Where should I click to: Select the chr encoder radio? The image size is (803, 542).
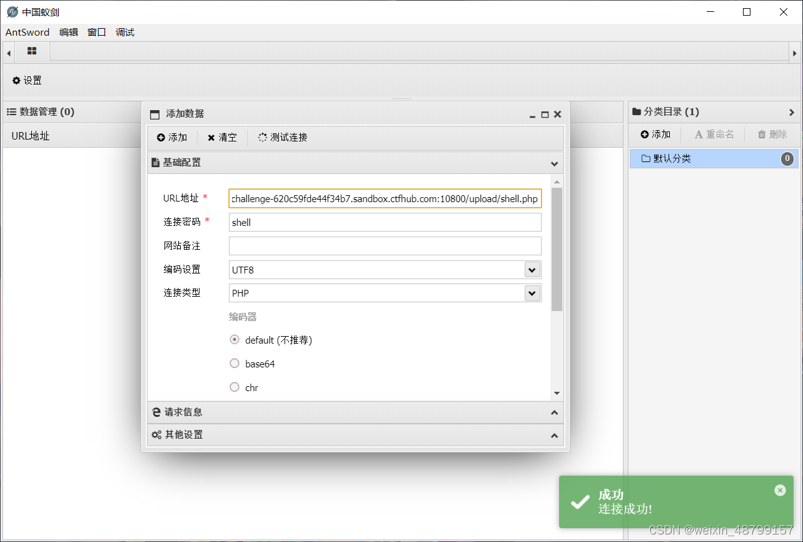(x=235, y=387)
